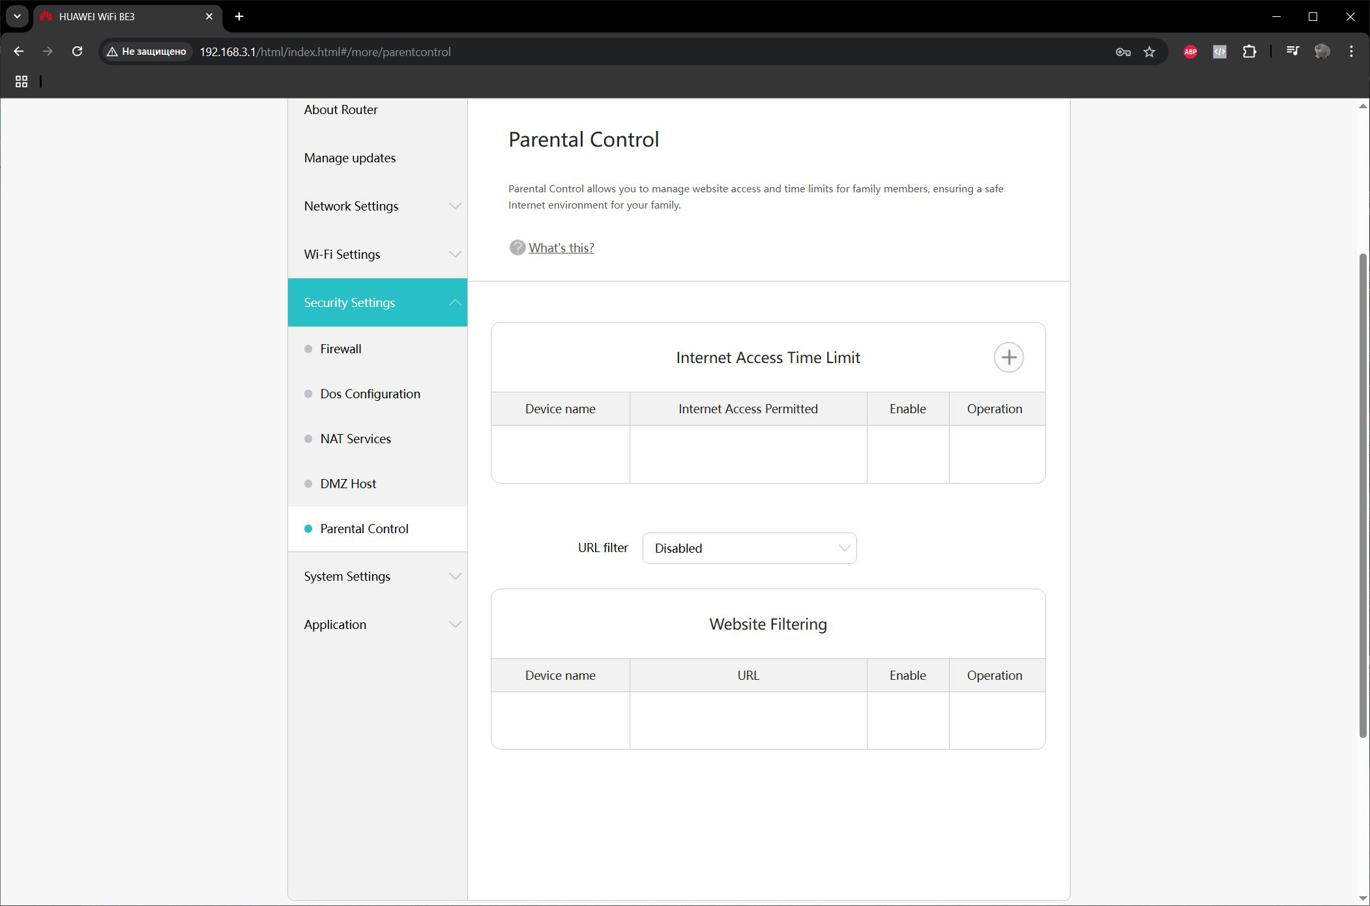Click the question mark help icon

[517, 248]
